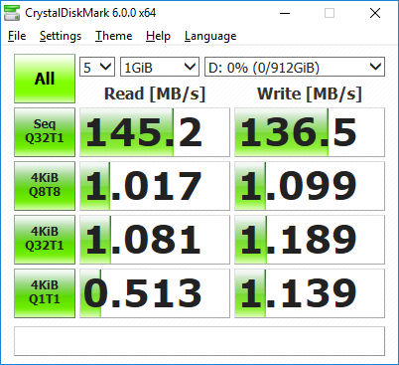Viewport: 399px width, 365px height.
Task: Select the Seq write result 136.5
Action: pyautogui.click(x=310, y=132)
